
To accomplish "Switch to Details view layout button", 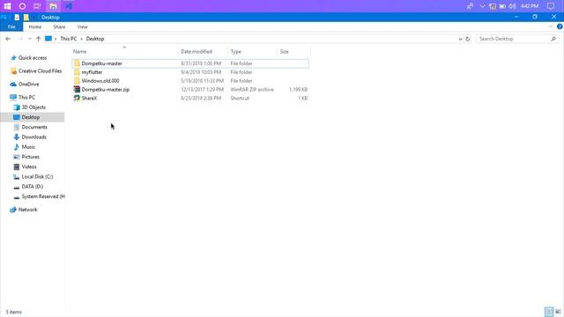I will [x=549, y=312].
